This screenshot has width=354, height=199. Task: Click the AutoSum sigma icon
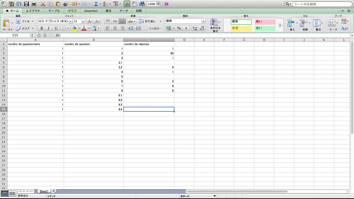pyautogui.click(x=96, y=4)
